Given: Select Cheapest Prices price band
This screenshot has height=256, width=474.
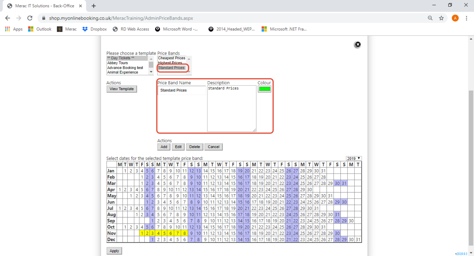Looking at the screenshot, I should 172,58.
